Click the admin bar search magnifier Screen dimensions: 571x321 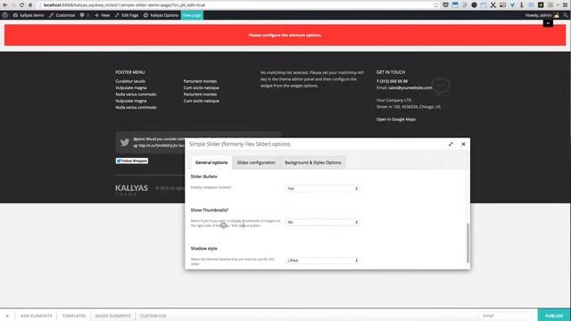(566, 15)
